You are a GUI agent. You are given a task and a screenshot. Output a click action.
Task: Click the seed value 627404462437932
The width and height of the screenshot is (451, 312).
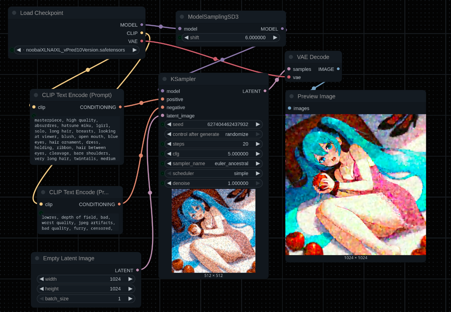pyautogui.click(x=228, y=124)
